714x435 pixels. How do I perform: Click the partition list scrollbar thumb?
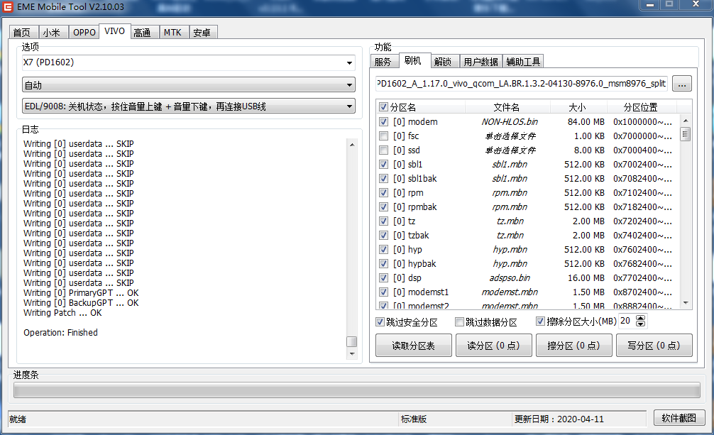686,134
